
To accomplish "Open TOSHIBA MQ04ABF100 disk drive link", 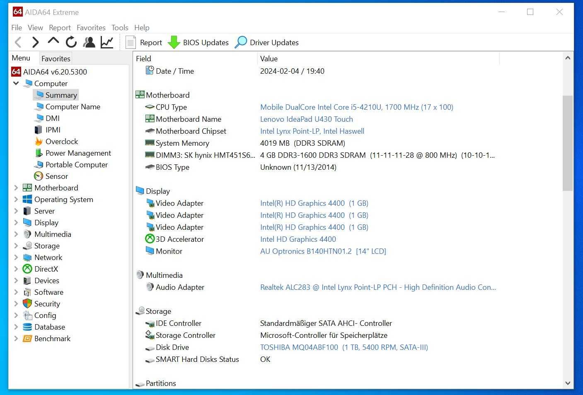I will coord(344,347).
